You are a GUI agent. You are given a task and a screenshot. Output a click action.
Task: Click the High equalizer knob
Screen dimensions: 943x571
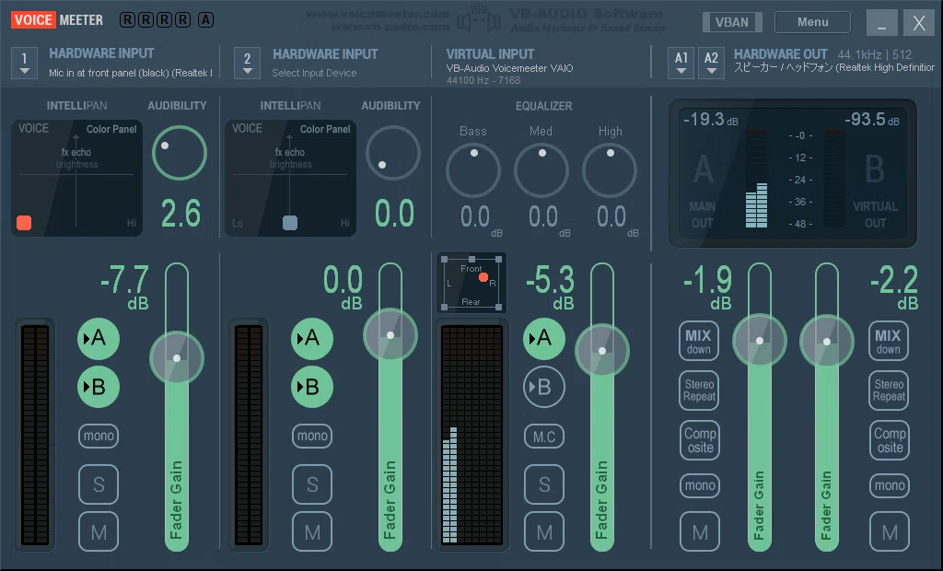pos(610,170)
